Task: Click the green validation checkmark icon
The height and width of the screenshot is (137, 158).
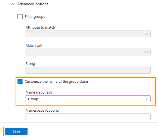Action: (x=147, y=99)
